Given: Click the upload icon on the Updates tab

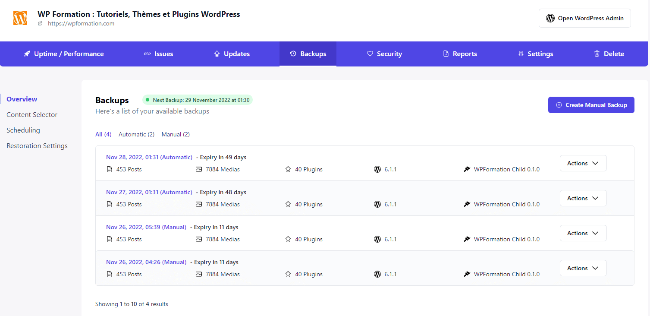Looking at the screenshot, I should click(x=217, y=54).
